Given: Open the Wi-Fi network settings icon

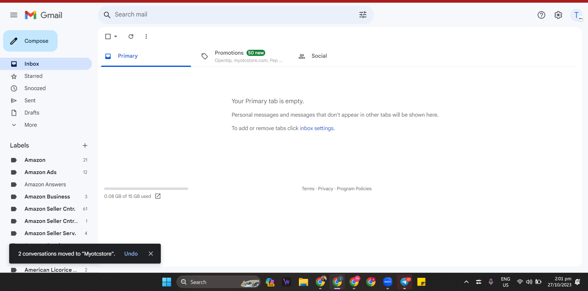Looking at the screenshot, I should (520, 282).
